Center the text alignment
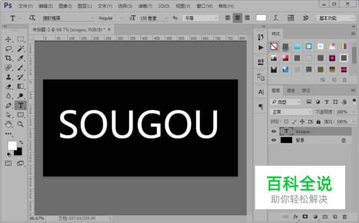359x223 pixels. click(237, 18)
